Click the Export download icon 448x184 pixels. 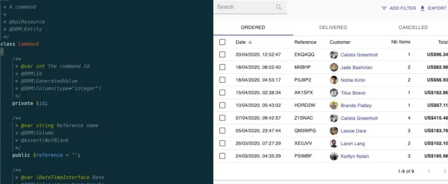(x=422, y=8)
